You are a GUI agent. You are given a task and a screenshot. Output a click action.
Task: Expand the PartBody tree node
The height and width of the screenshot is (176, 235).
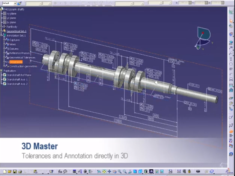[1, 27]
